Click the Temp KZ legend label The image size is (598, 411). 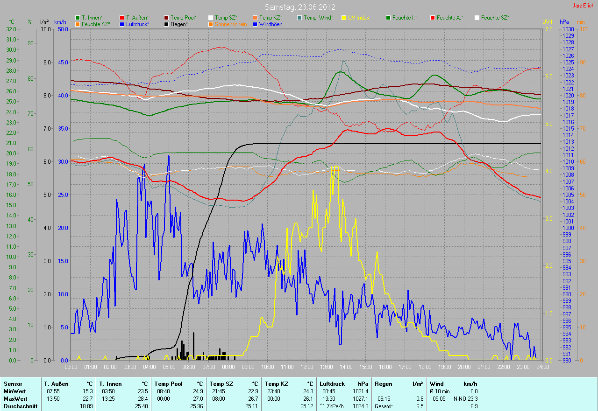(x=271, y=18)
